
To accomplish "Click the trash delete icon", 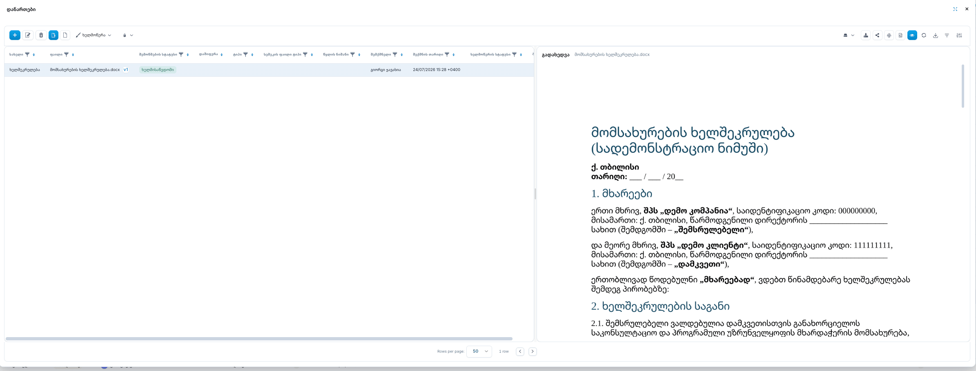I will [41, 35].
